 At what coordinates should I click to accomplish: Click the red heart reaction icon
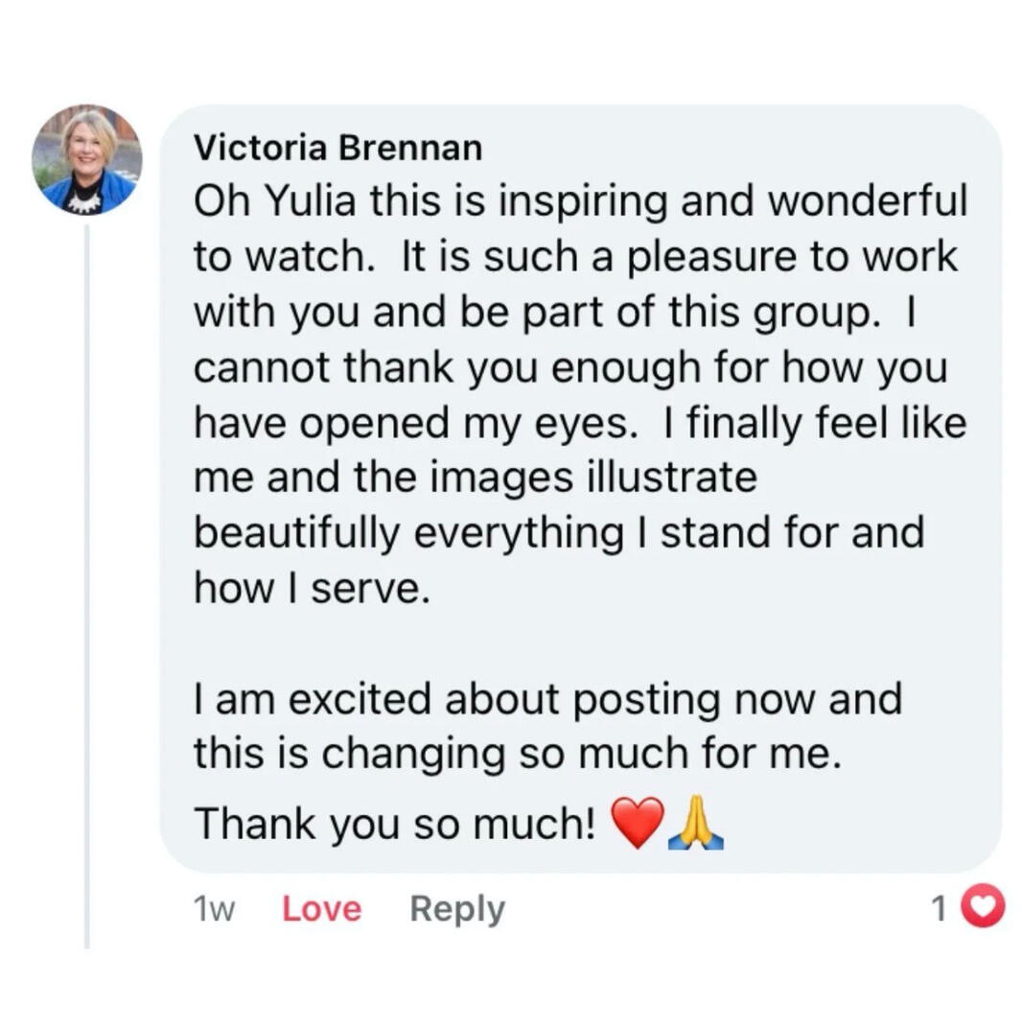pos(982,906)
